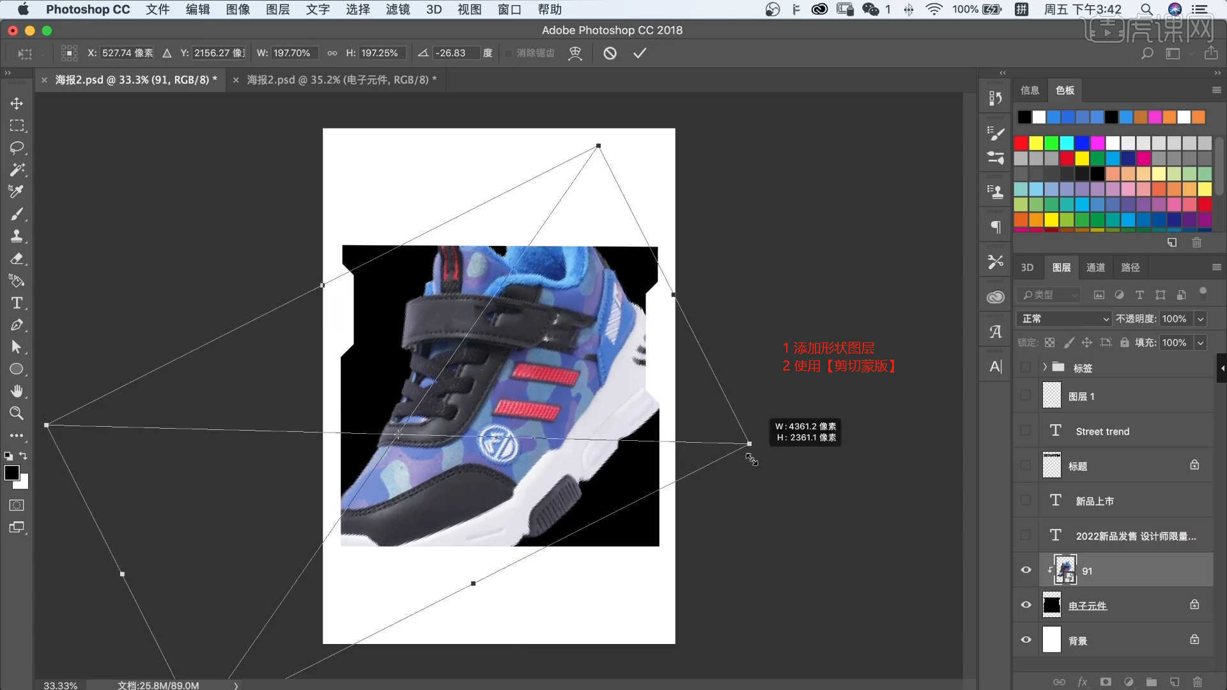Screen dimensions: 1227x690
Task: Open the 图层 menu in menu bar
Action: tap(277, 10)
